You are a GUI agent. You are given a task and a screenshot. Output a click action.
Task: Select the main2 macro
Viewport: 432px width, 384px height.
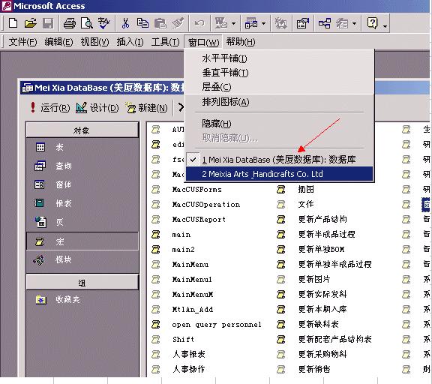183,250
